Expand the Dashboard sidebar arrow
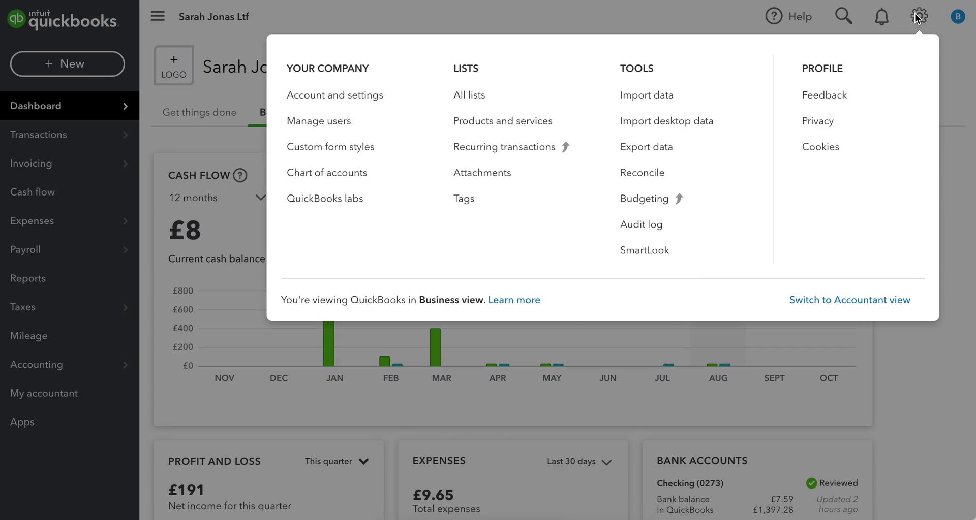This screenshot has height=520, width=976. click(x=125, y=106)
